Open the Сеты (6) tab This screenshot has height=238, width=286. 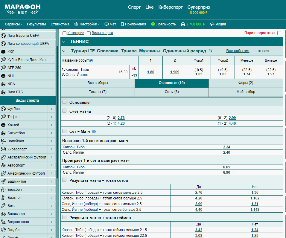click(172, 92)
